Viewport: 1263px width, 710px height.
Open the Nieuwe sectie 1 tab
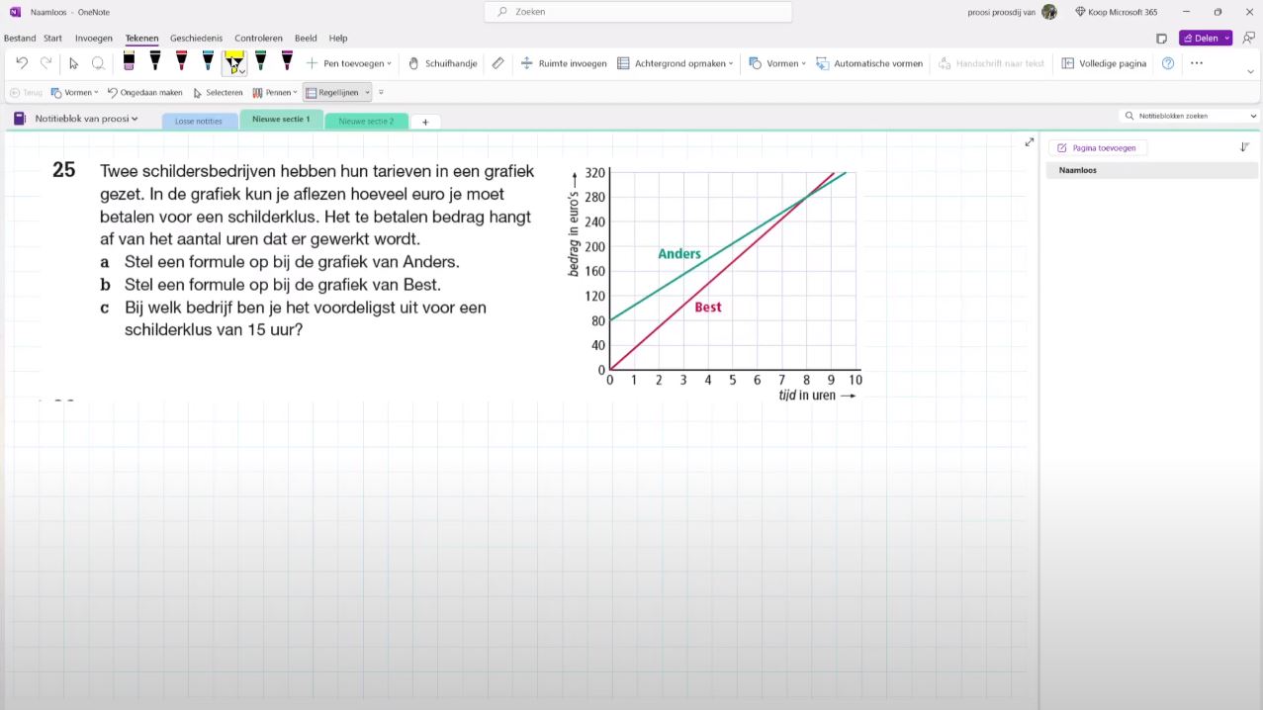click(281, 120)
